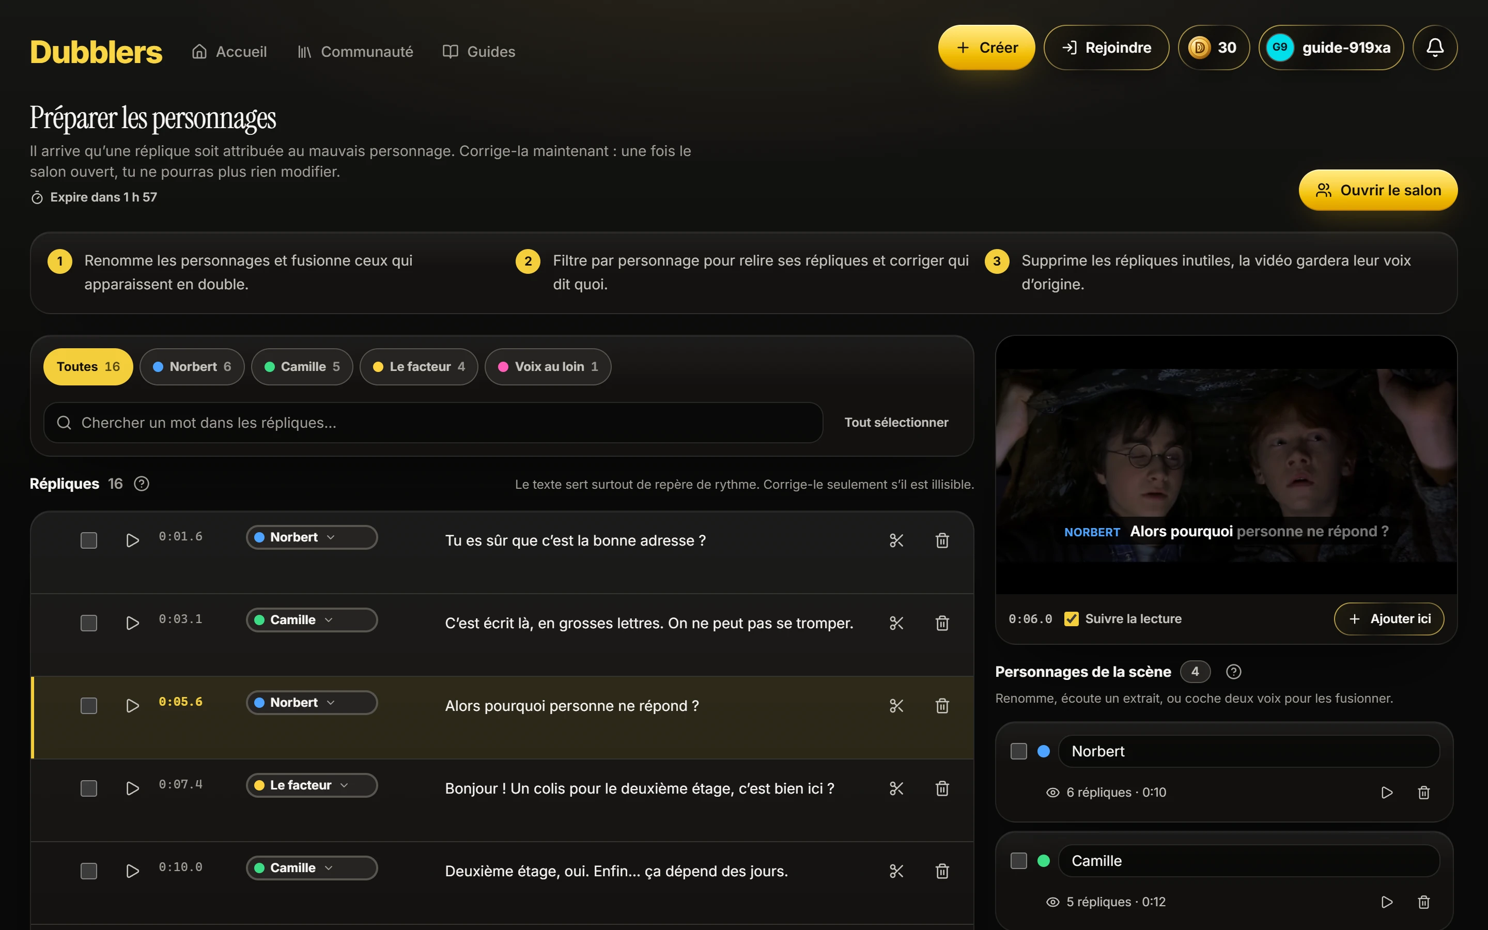1488x930 pixels.
Task: Click Tout sélectionner
Action: (896, 423)
